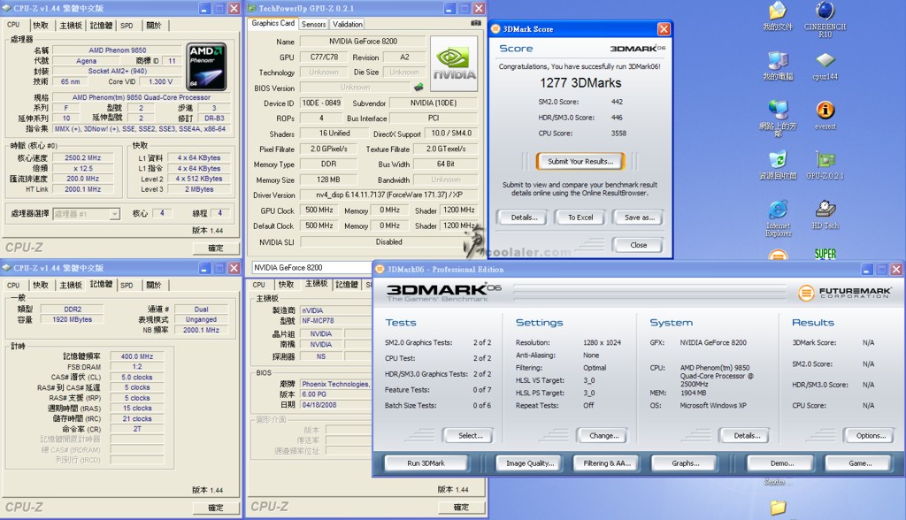This screenshot has width=906, height=520.
Task: Click Details button in 3DMark Score
Action: [524, 218]
